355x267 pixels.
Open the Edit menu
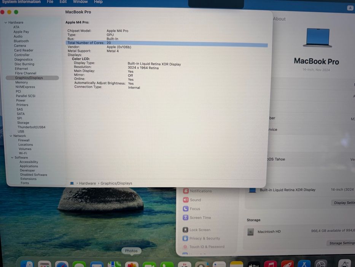63,2
